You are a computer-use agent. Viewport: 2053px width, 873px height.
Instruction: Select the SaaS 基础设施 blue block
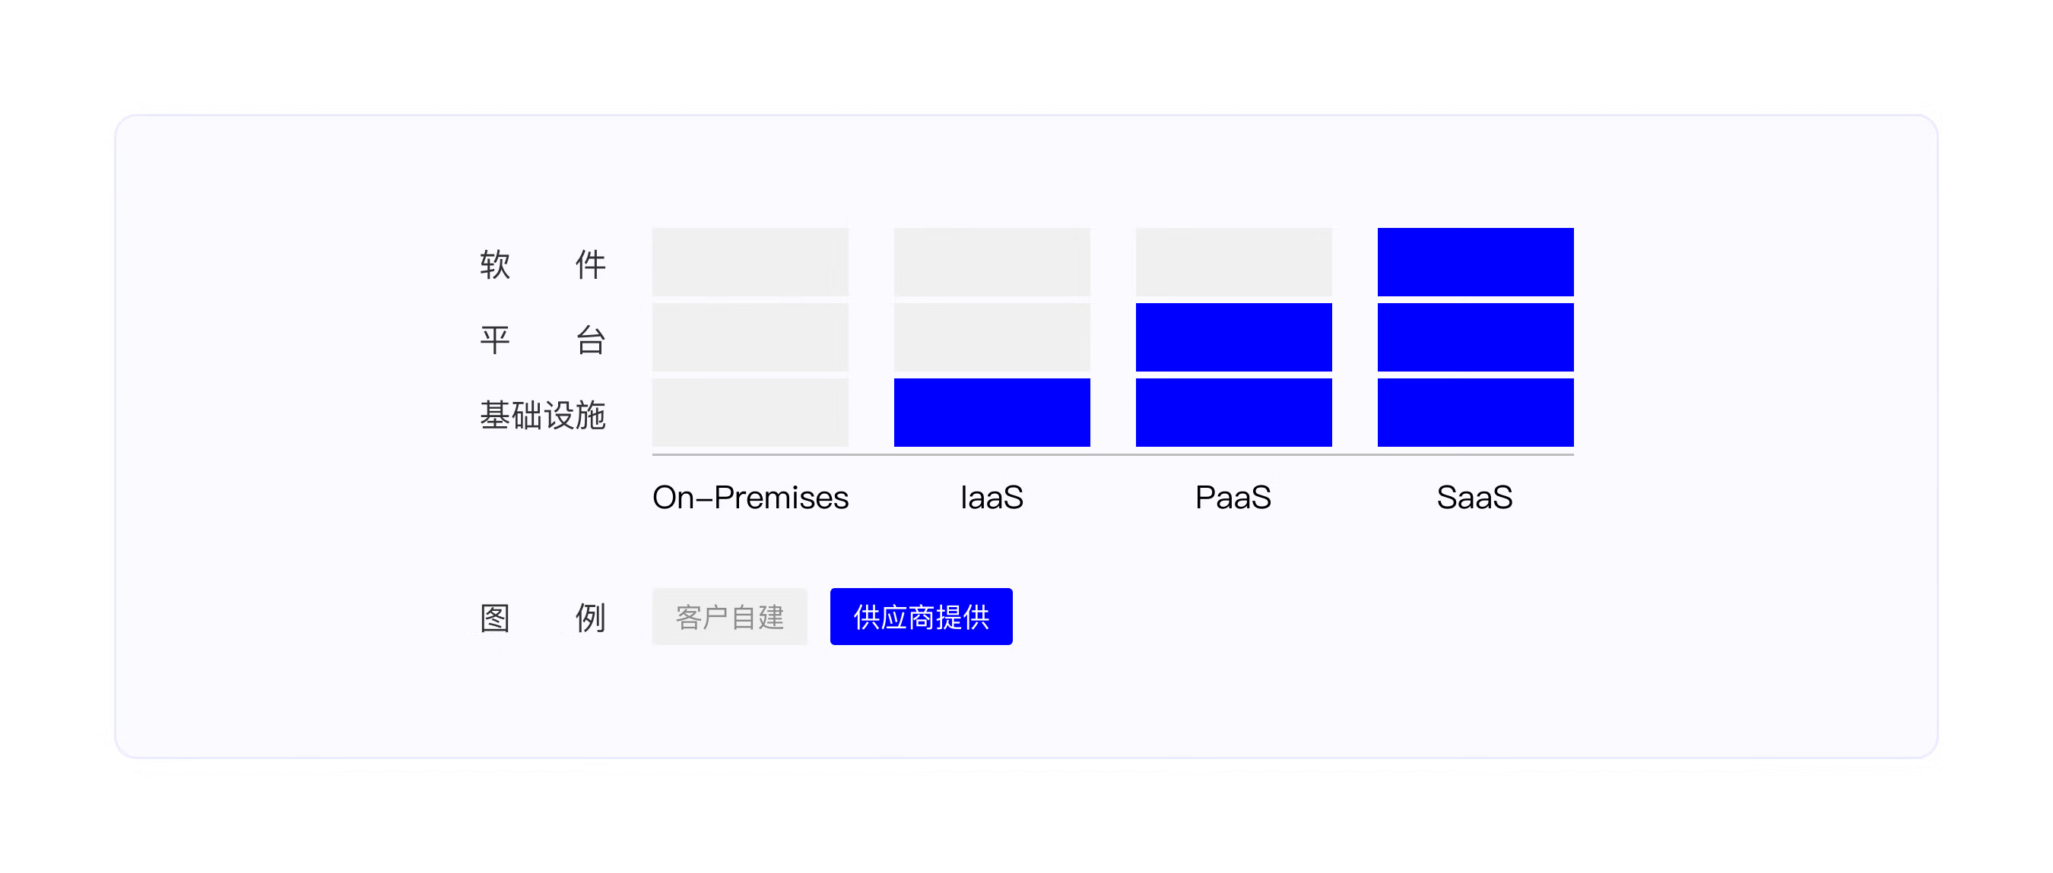click(1475, 413)
